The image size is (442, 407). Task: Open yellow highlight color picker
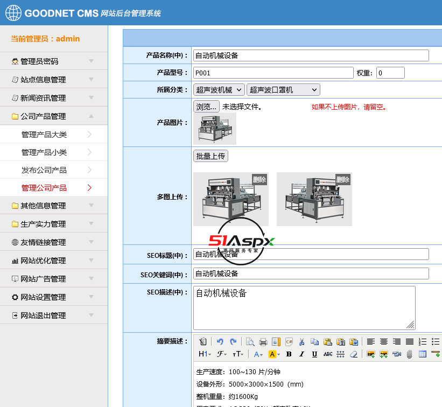[x=274, y=354]
